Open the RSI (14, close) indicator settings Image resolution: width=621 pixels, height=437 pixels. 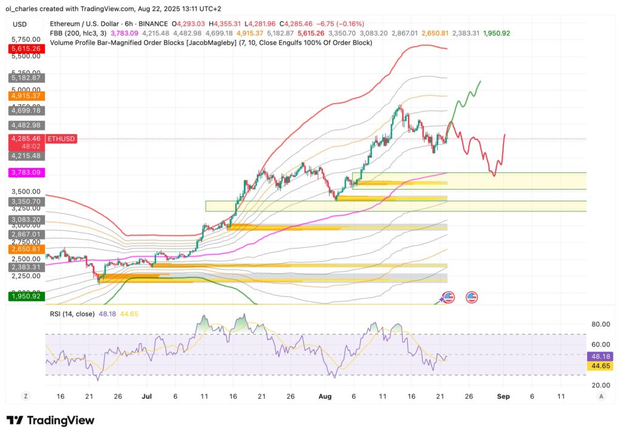pyautogui.click(x=73, y=315)
